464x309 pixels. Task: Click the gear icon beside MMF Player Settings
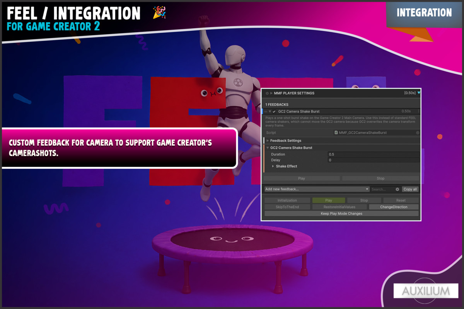[267, 93]
